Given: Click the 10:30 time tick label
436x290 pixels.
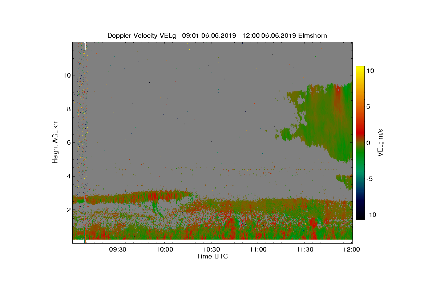Looking at the screenshot, I should pos(211,249).
